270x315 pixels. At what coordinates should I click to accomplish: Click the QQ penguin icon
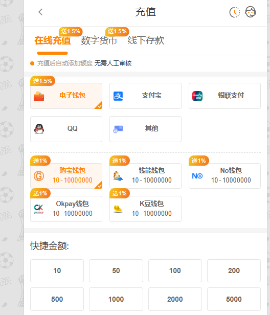pyautogui.click(x=39, y=129)
